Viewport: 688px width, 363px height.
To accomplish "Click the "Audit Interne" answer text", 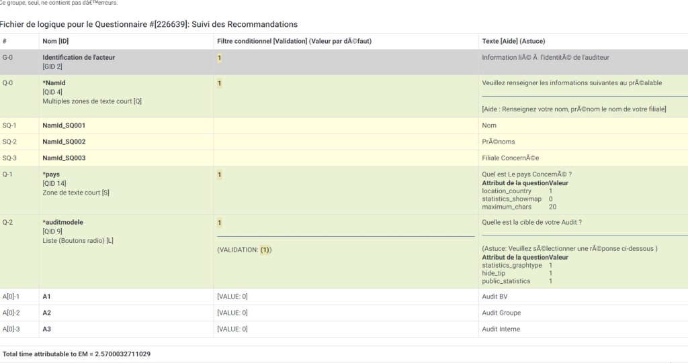I will pos(501,329).
